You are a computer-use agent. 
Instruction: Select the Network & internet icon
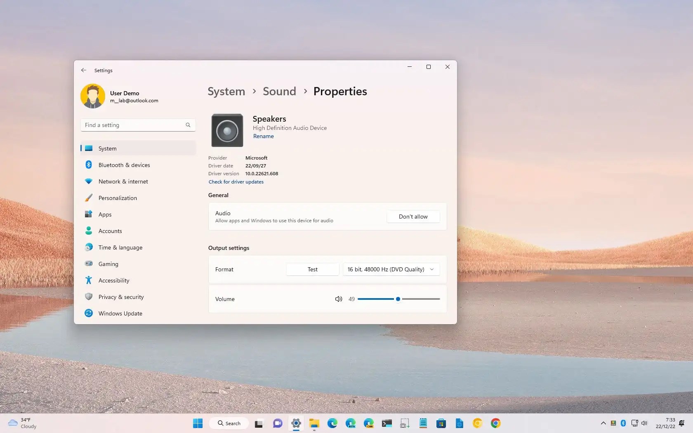pos(89,181)
